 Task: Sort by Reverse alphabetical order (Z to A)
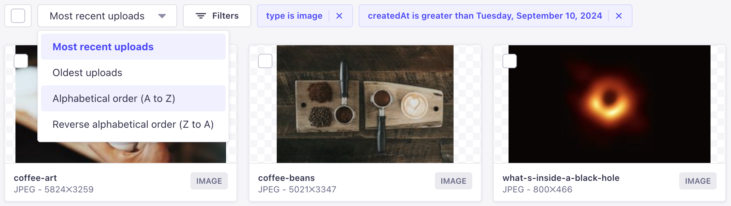pos(133,124)
